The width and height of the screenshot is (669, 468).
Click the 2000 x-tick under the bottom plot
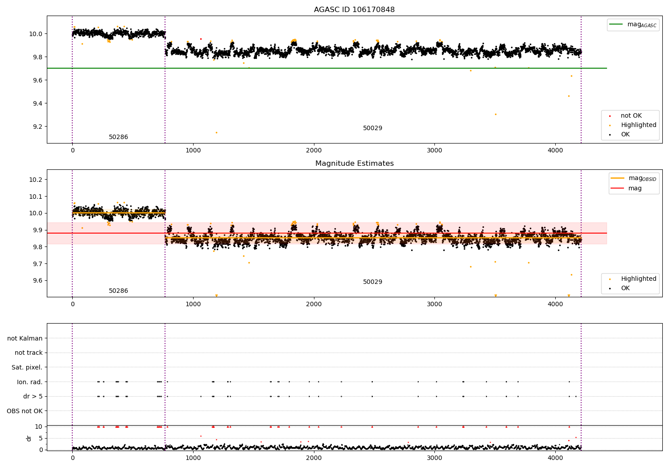point(314,458)
